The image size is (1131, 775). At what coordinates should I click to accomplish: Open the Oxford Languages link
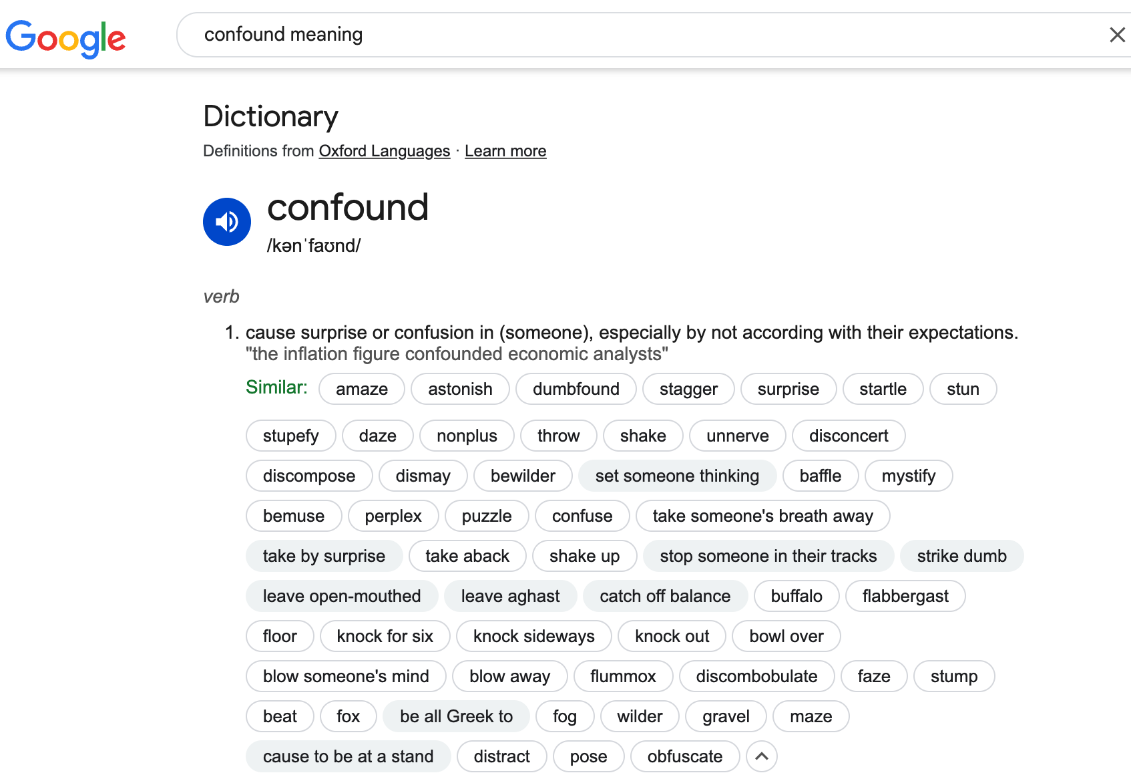tap(385, 151)
